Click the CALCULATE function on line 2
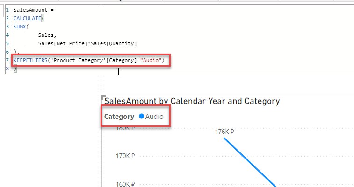Screen dimensions: 354x187 [27, 18]
